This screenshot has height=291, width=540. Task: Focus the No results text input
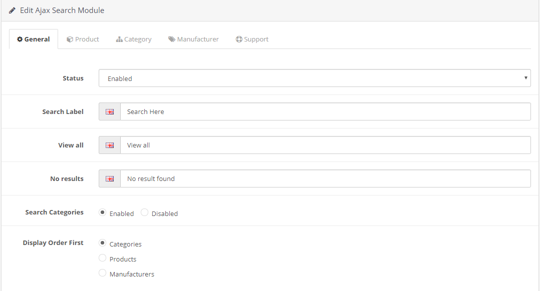pyautogui.click(x=326, y=179)
